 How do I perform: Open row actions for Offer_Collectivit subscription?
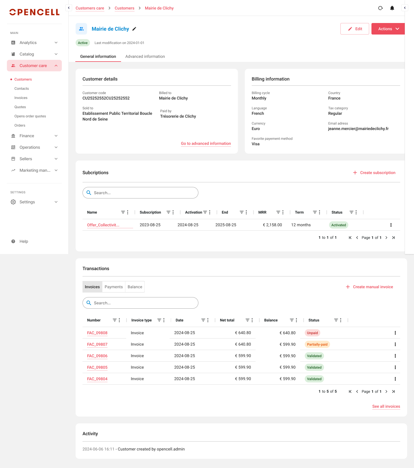tap(391, 225)
